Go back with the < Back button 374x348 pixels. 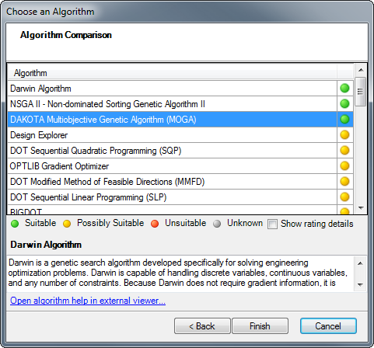[202, 326]
